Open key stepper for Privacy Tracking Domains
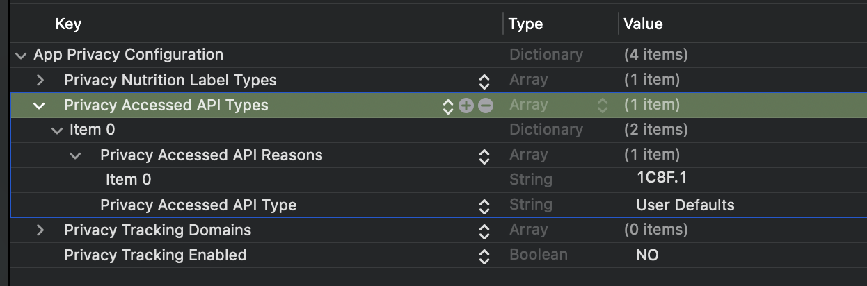Viewport: 867px width, 286px height. coord(485,230)
